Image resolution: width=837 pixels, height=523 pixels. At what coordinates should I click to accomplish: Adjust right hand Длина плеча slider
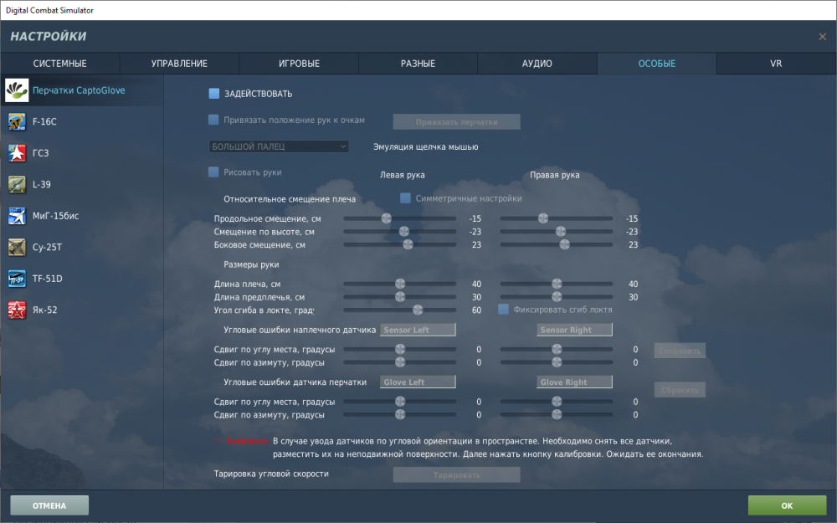557,284
